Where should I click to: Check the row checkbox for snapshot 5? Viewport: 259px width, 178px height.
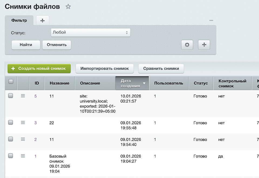click(x=11, y=96)
